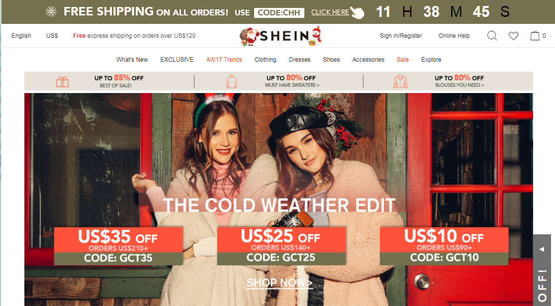Open the Online Help link
Viewport: 555px width, 306px height.
[x=454, y=36]
